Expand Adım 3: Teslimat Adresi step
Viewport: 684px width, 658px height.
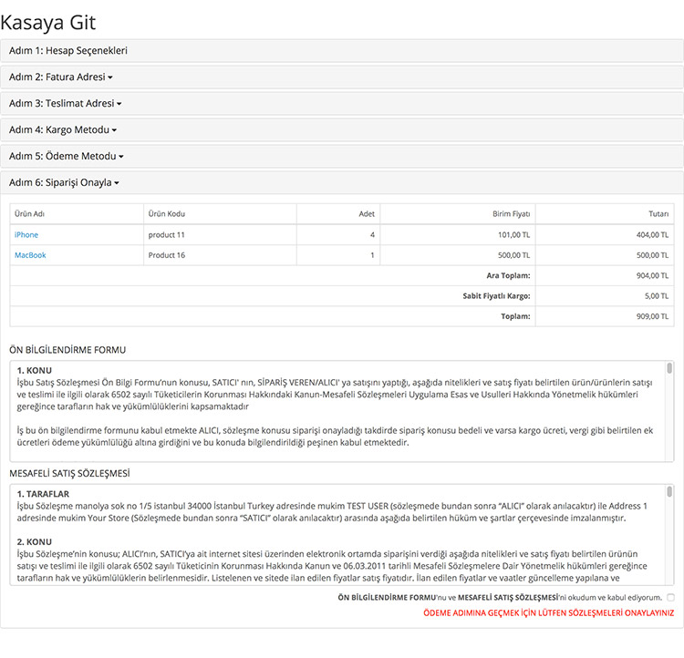point(65,104)
